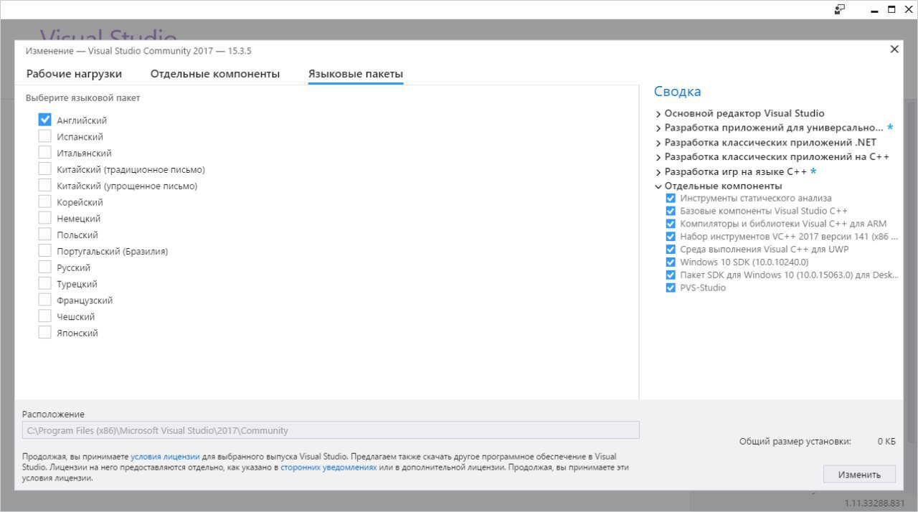Open the сторонних уведомлениях link
The image size is (918, 512).
(x=328, y=467)
